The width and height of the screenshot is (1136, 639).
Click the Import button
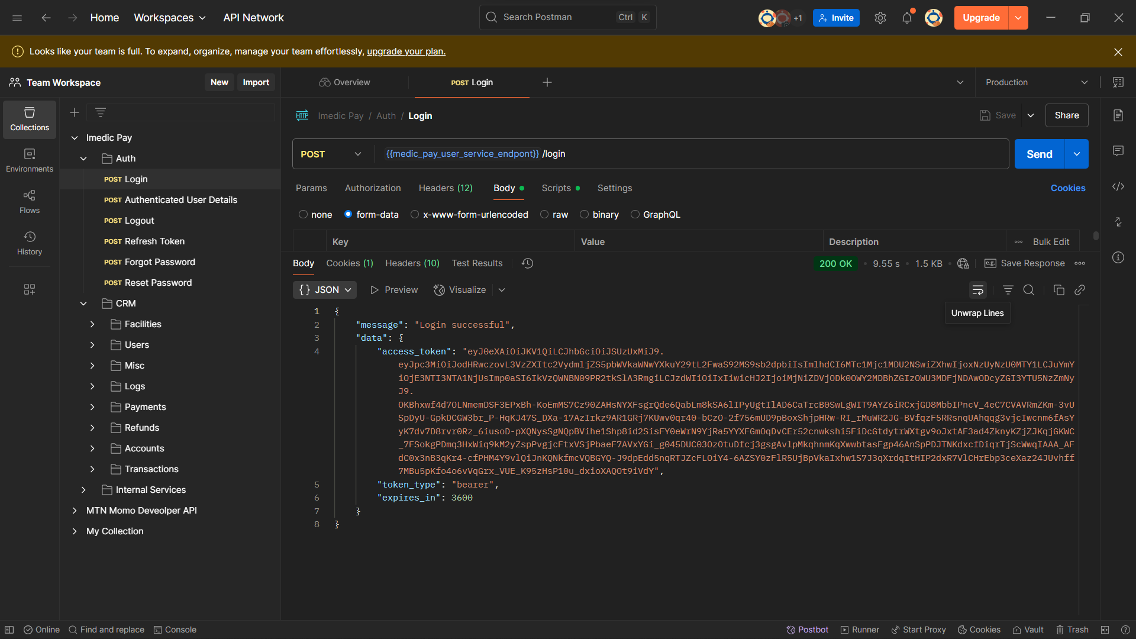coord(256,82)
